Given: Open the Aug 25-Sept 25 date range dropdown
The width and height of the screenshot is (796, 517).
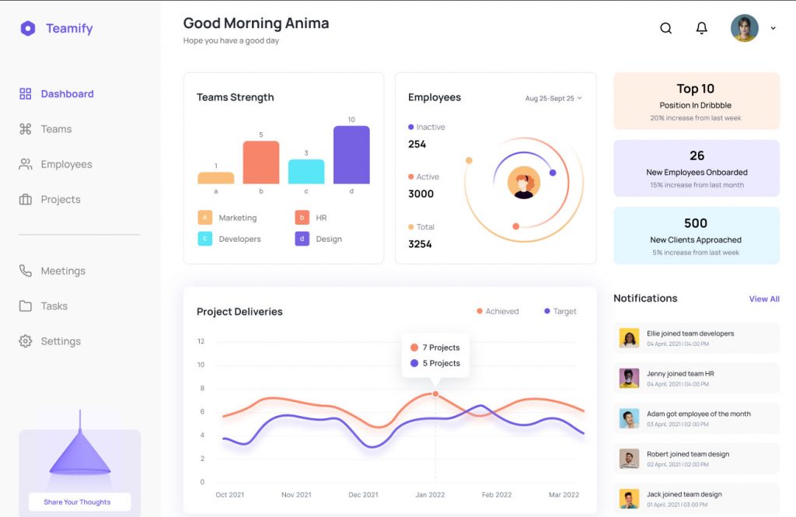Looking at the screenshot, I should (553, 98).
